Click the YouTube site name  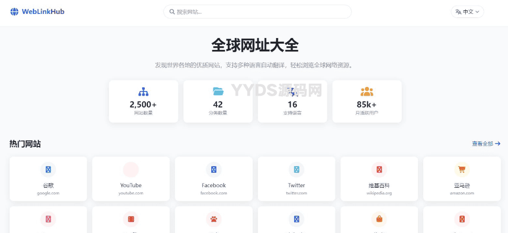pos(131,186)
